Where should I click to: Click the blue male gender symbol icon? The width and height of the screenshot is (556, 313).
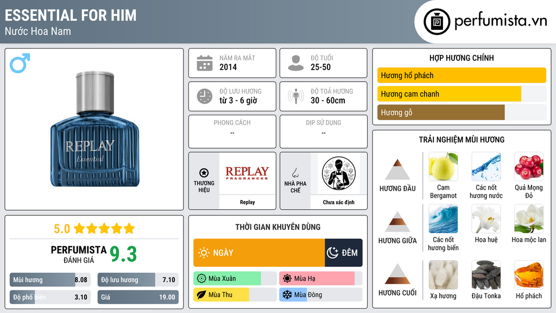pos(20,63)
